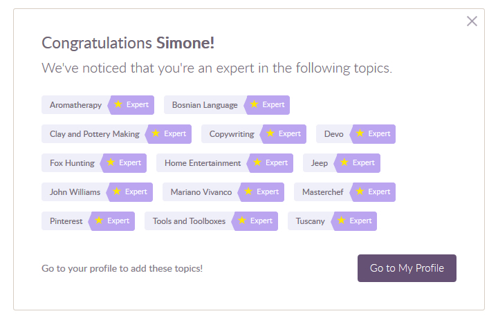Click the star icon beside Devo
Screen dimensions: 498x318
tap(360, 134)
